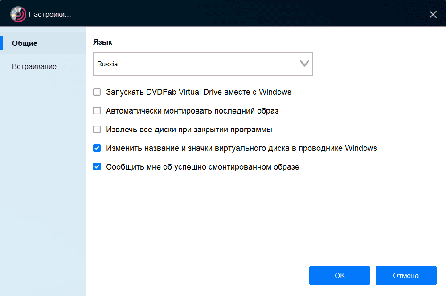Confirm settings with the OK button
The image size is (446, 296).
point(340,276)
